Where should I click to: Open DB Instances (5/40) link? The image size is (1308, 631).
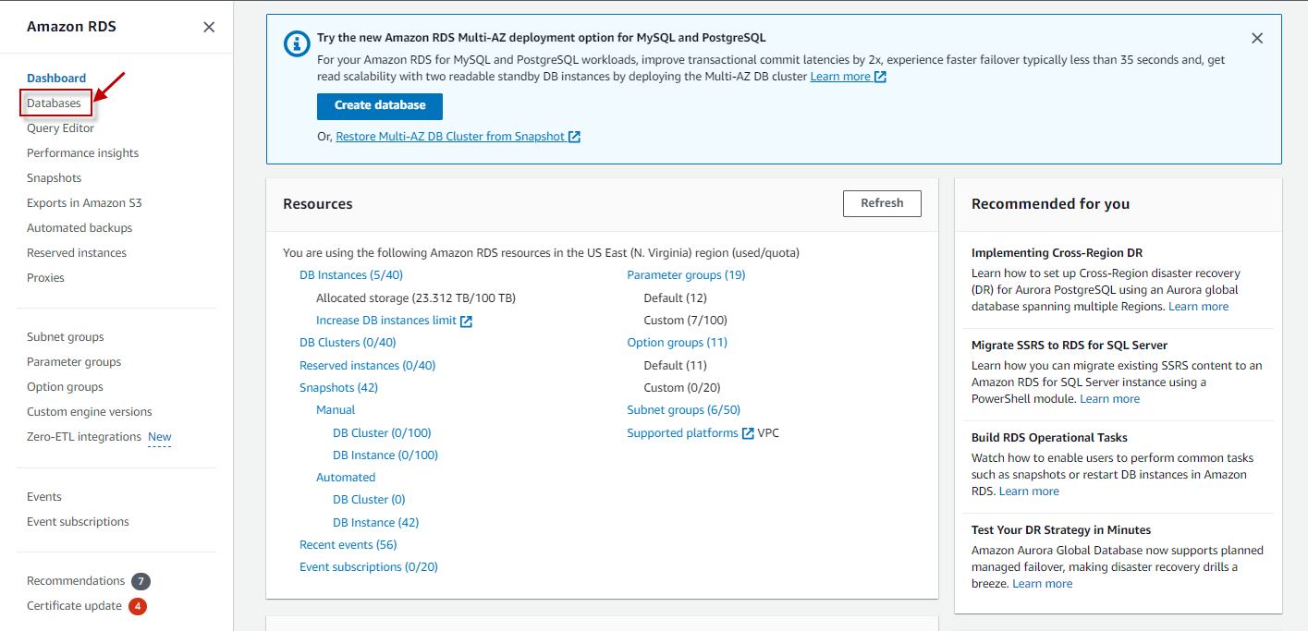[x=351, y=275]
